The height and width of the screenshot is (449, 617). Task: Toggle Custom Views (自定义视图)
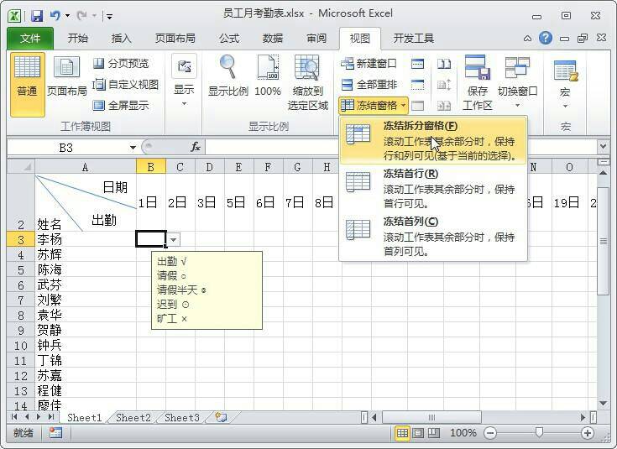pos(125,85)
